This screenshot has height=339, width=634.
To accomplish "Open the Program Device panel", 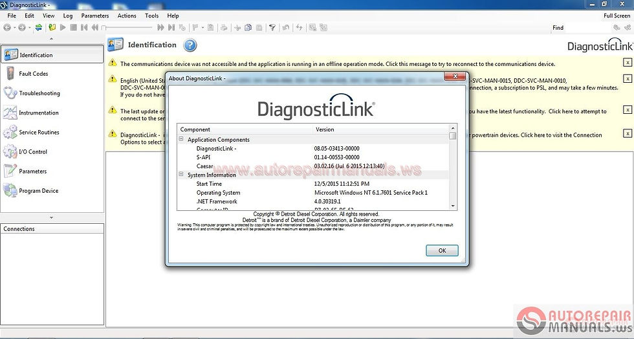I will tap(52, 191).
